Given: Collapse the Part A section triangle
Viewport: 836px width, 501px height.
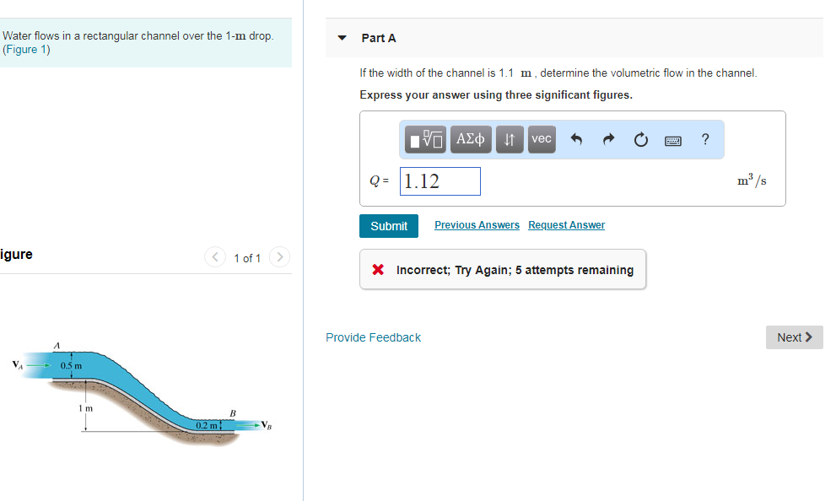Looking at the screenshot, I should click(342, 38).
